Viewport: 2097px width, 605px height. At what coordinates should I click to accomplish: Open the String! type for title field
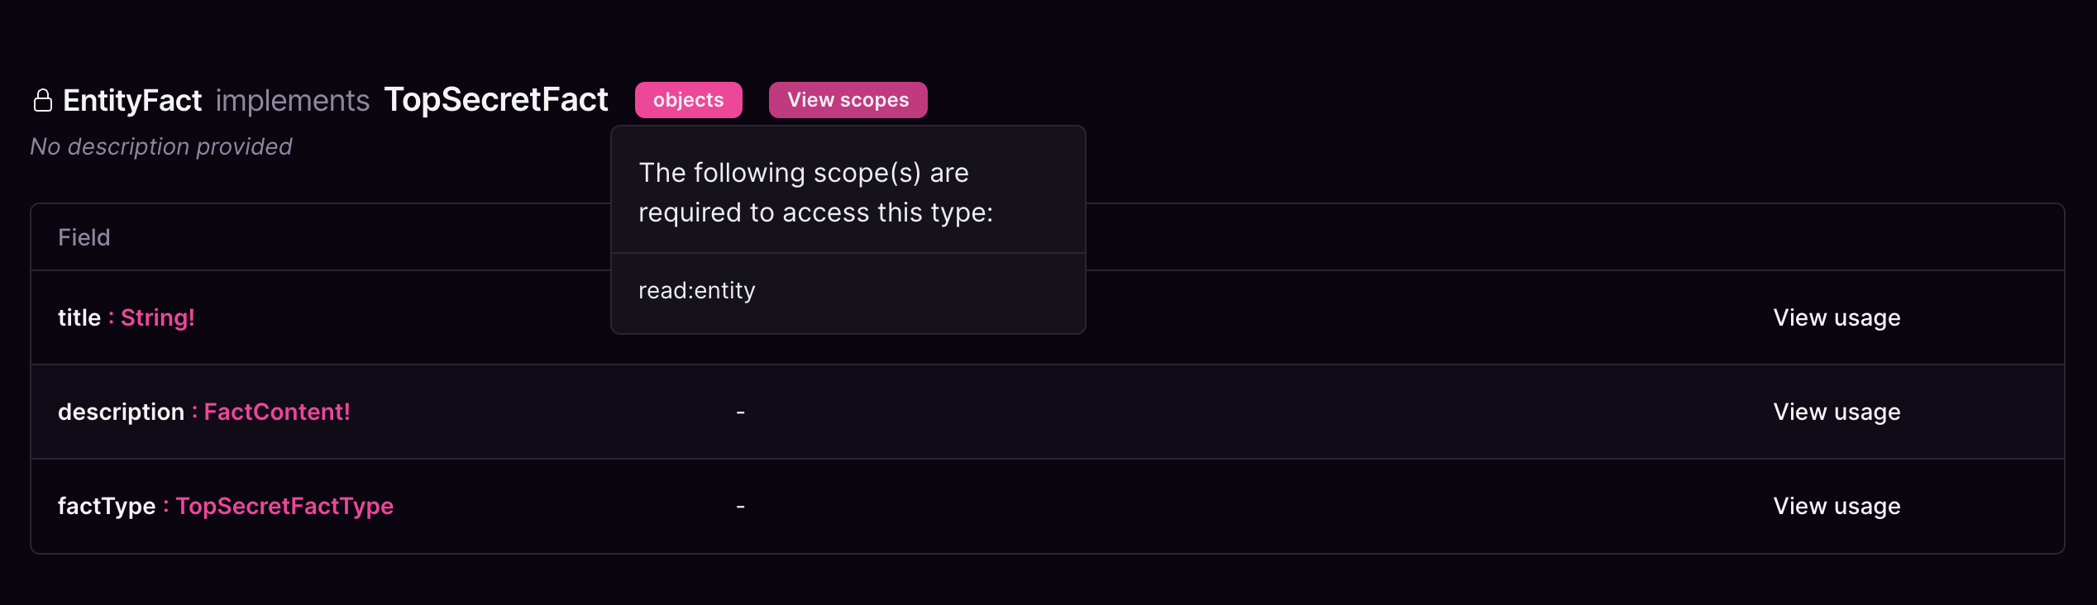(158, 317)
